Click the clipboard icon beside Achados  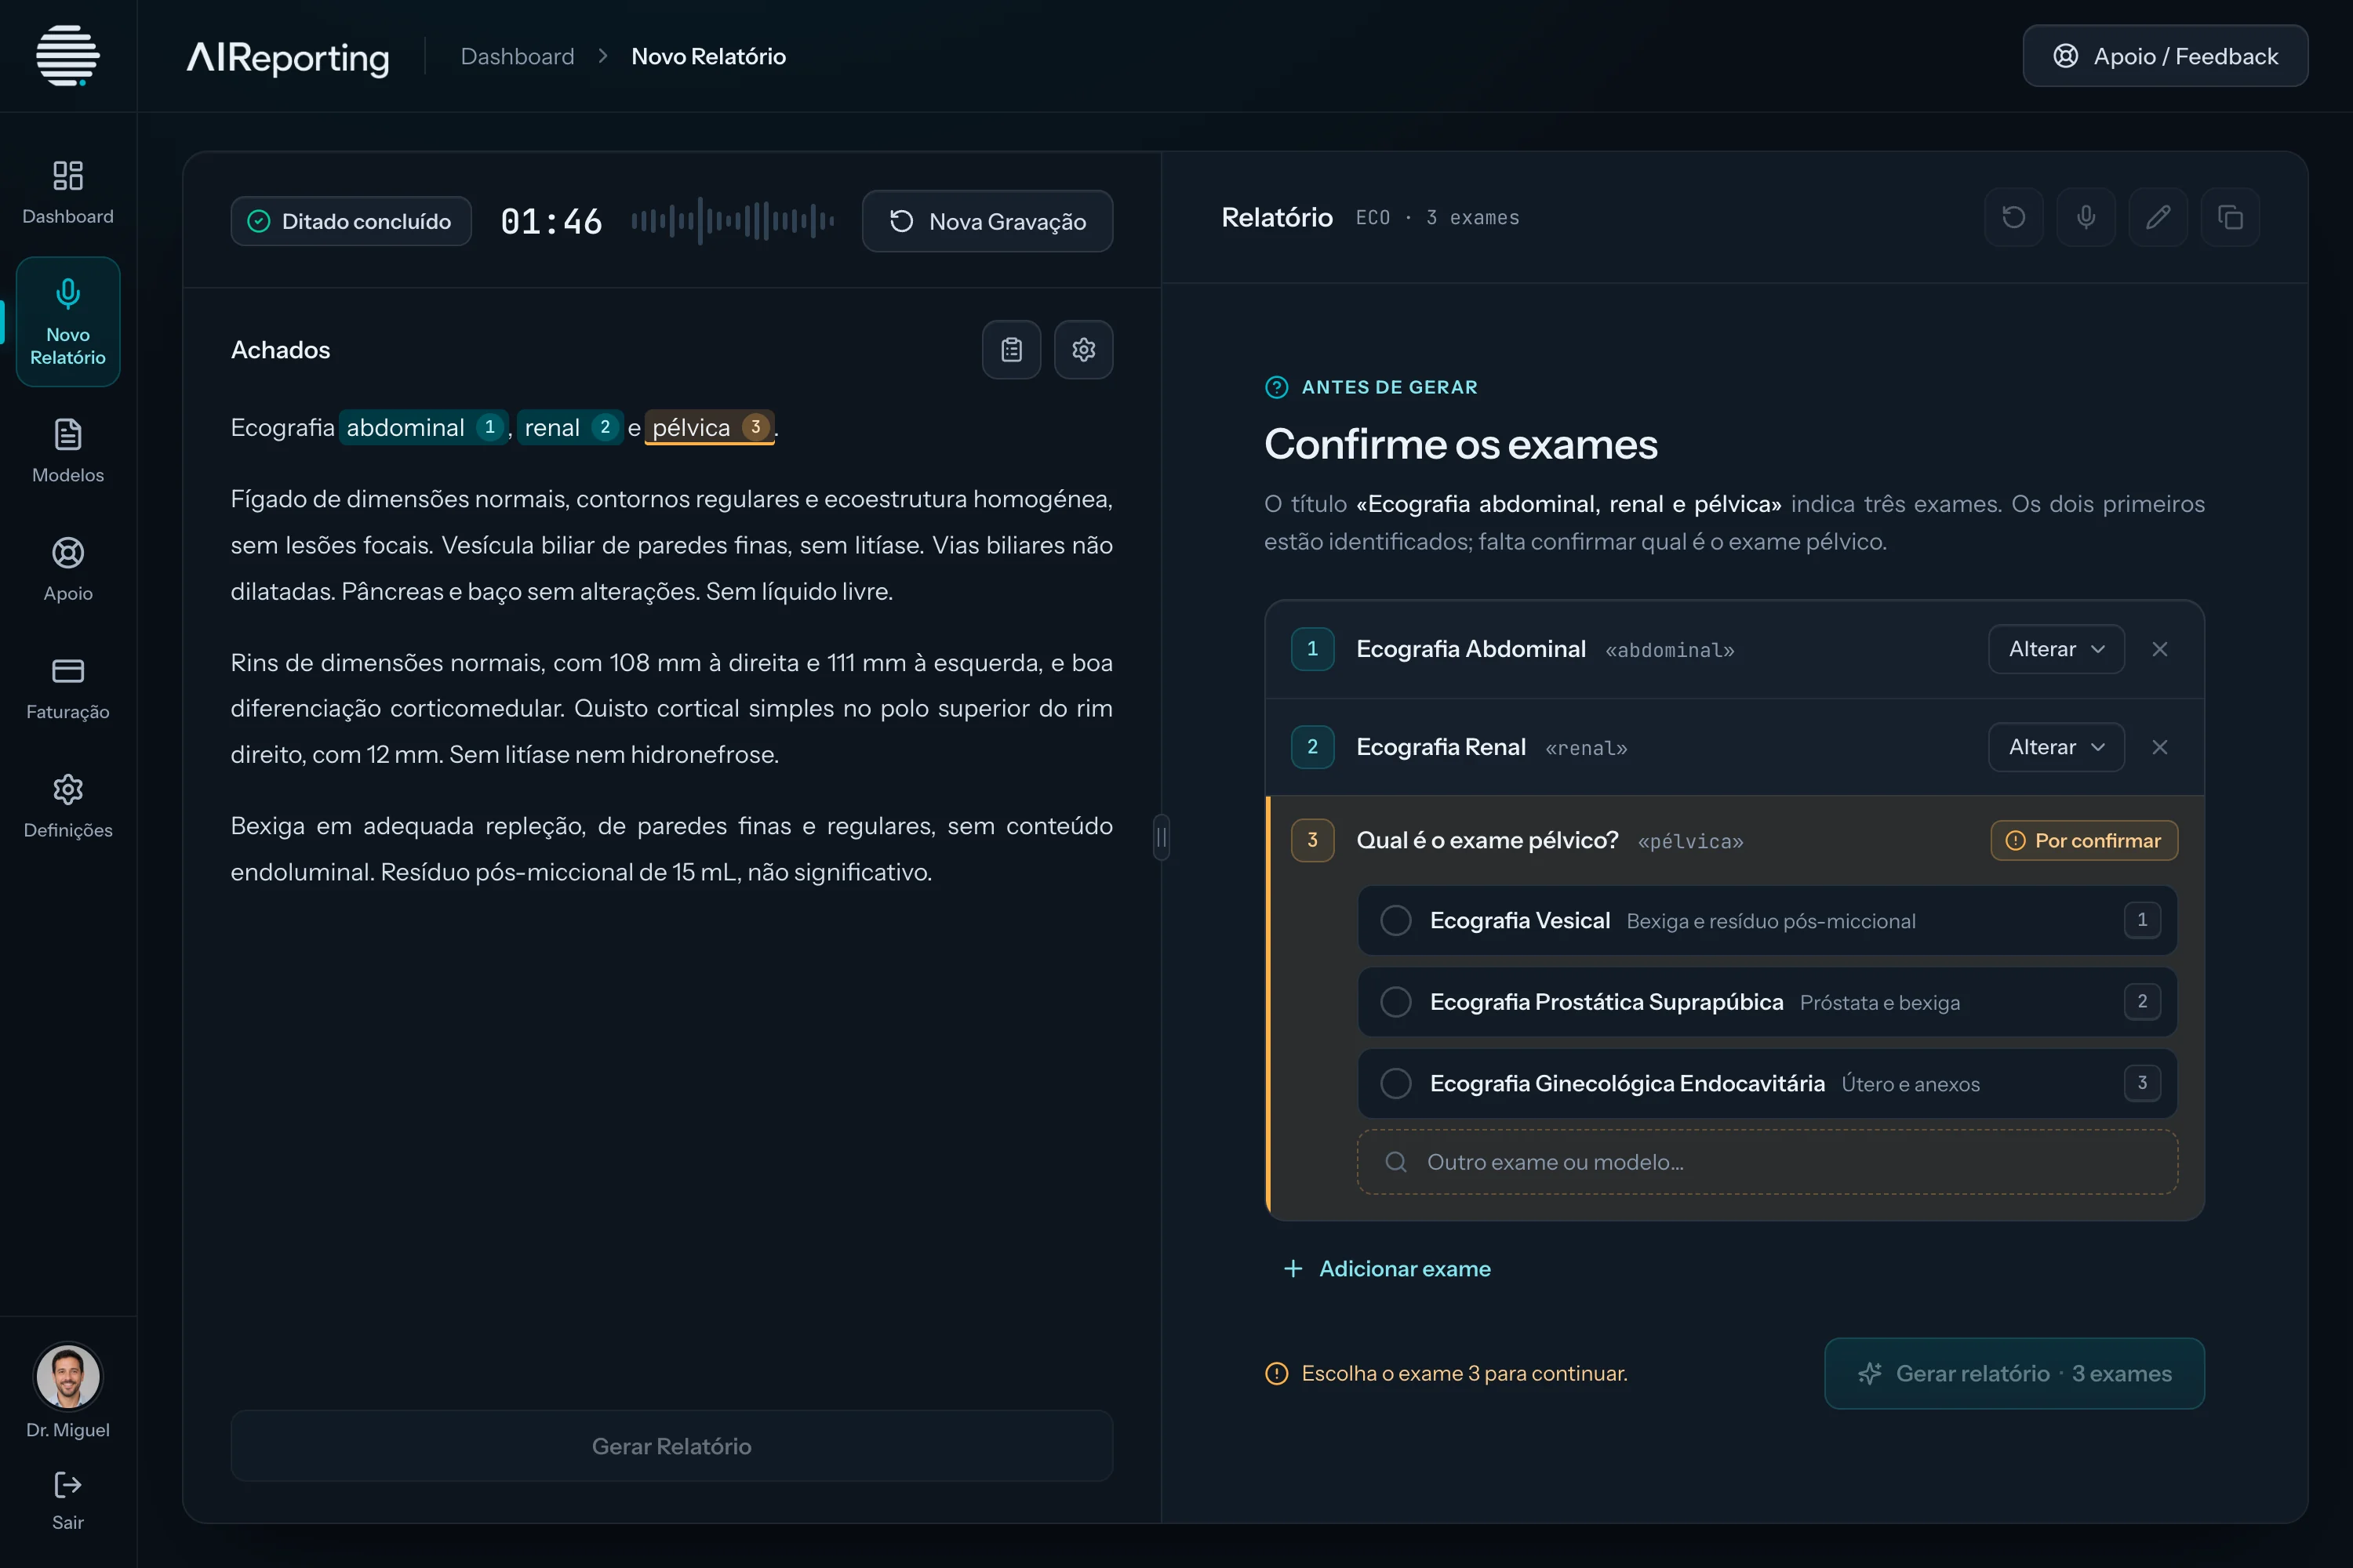coord(1012,350)
